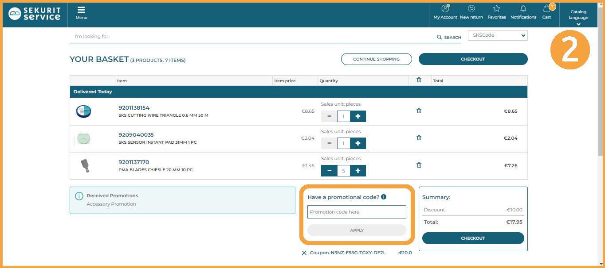Increase quantity of sensor instant pad
The height and width of the screenshot is (268, 605).
click(358, 143)
